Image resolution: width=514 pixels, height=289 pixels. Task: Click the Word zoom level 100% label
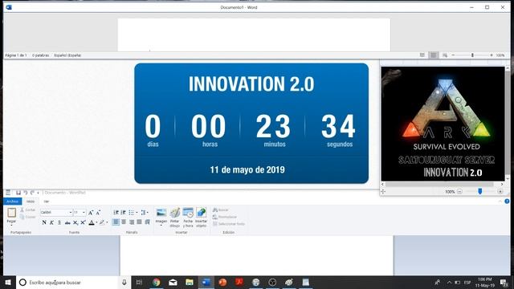click(500, 55)
